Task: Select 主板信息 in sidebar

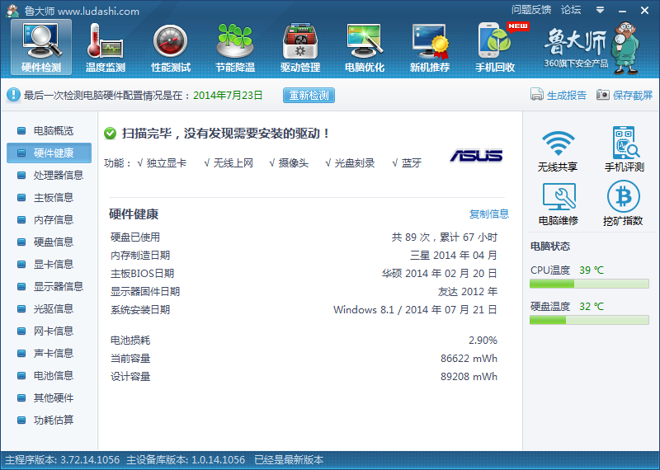Action: coord(49,197)
